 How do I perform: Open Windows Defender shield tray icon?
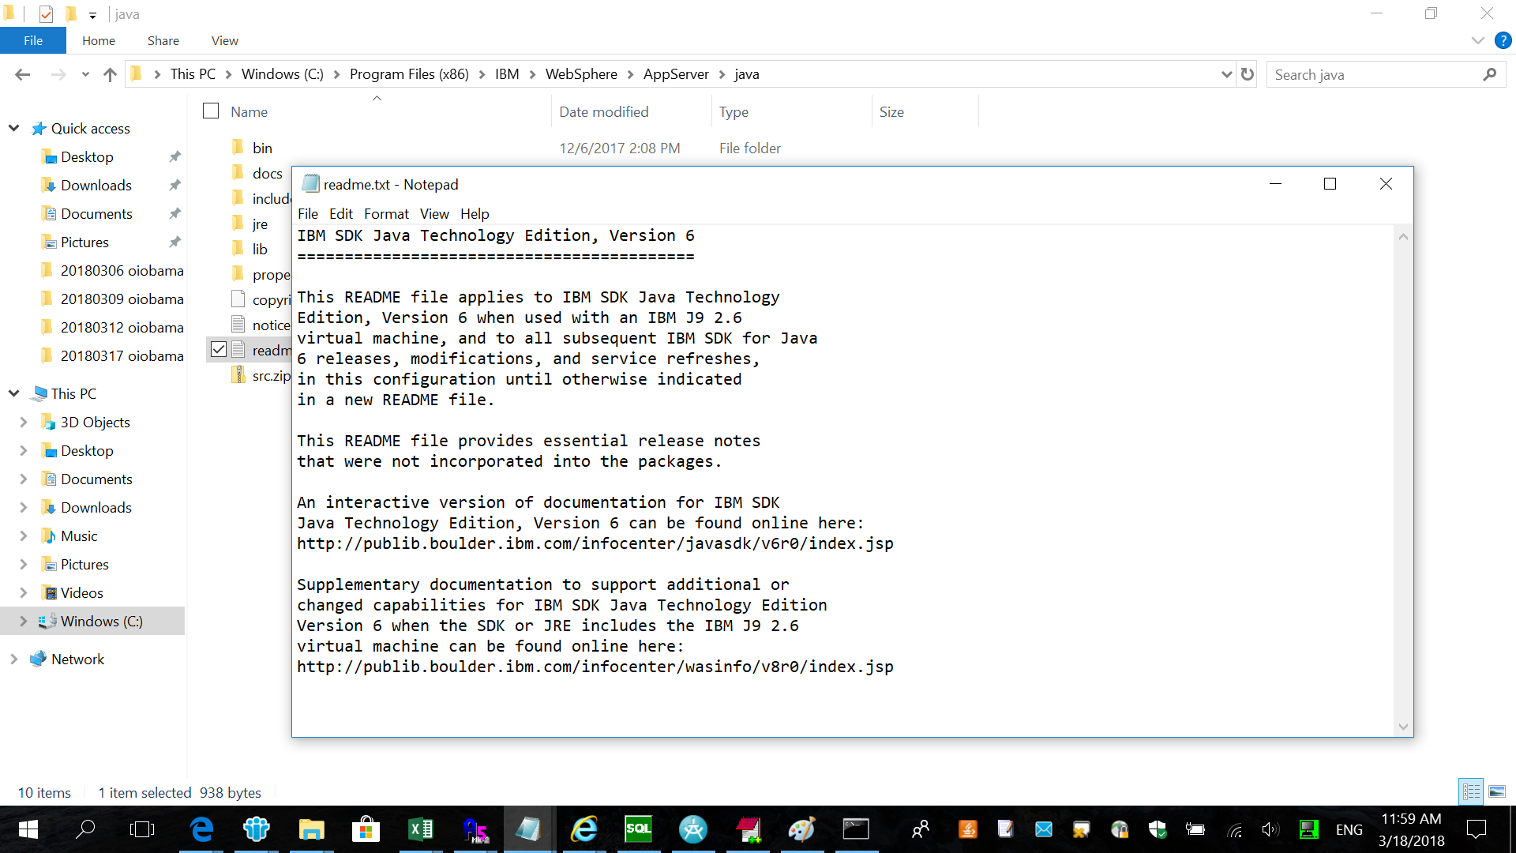coord(1158,829)
